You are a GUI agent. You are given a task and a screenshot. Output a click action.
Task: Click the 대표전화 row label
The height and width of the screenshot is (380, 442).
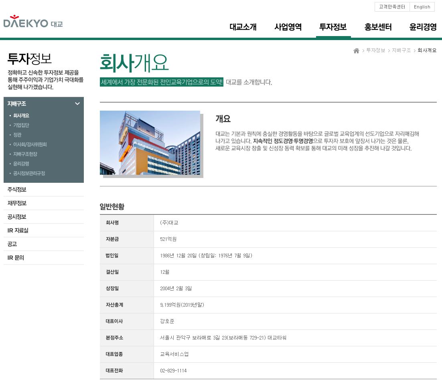(114, 370)
